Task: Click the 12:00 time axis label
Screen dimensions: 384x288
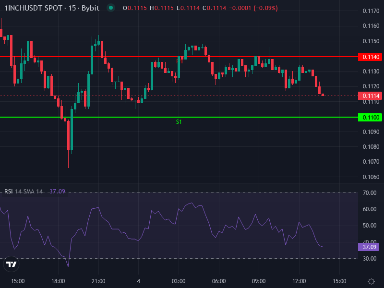Action: tap(300, 281)
